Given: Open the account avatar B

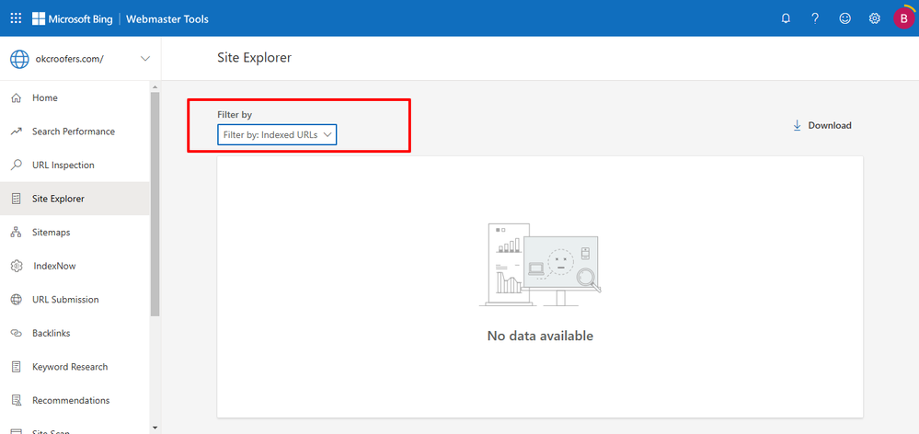Looking at the screenshot, I should coord(903,18).
